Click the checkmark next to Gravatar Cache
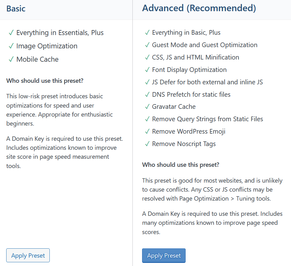 click(147, 107)
